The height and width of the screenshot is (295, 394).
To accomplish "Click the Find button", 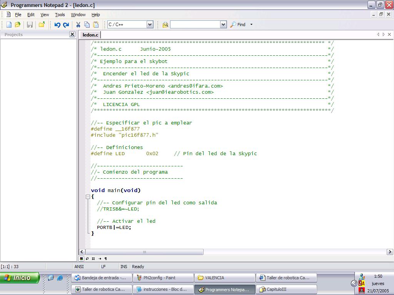I will point(238,25).
